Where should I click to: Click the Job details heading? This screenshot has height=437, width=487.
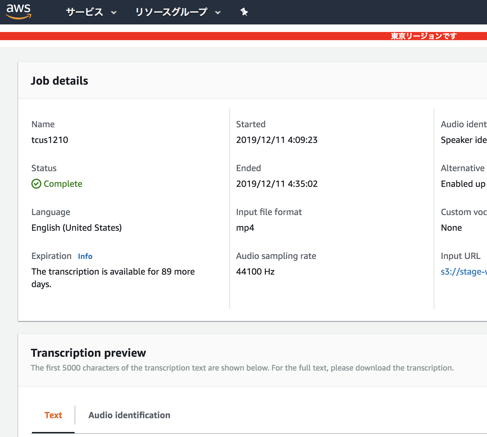[60, 81]
